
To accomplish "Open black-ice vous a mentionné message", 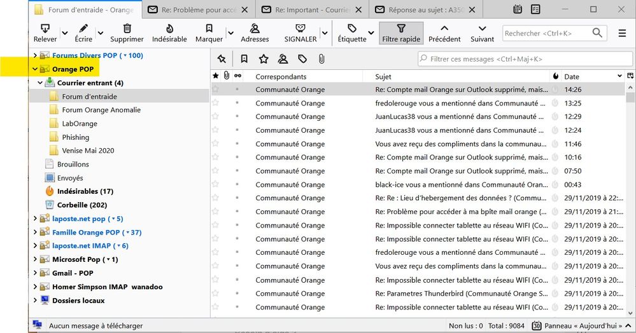I will (418, 184).
